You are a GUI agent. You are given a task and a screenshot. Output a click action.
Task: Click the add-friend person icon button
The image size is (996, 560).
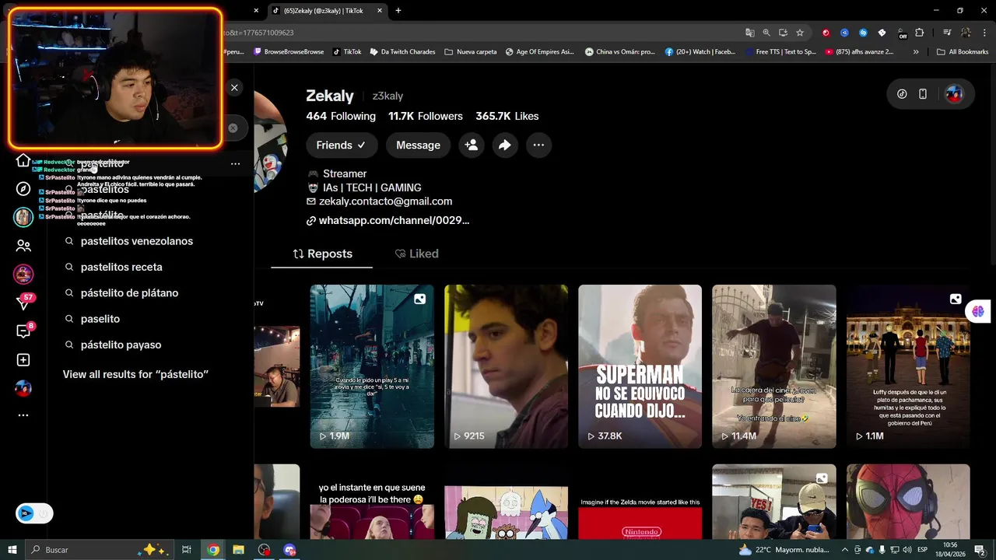[x=472, y=145]
